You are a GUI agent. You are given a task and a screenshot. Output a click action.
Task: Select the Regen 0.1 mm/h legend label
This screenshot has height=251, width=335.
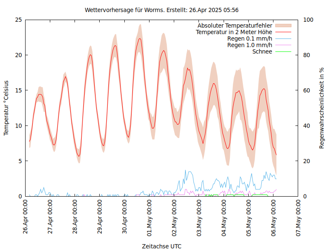tap(250, 38)
